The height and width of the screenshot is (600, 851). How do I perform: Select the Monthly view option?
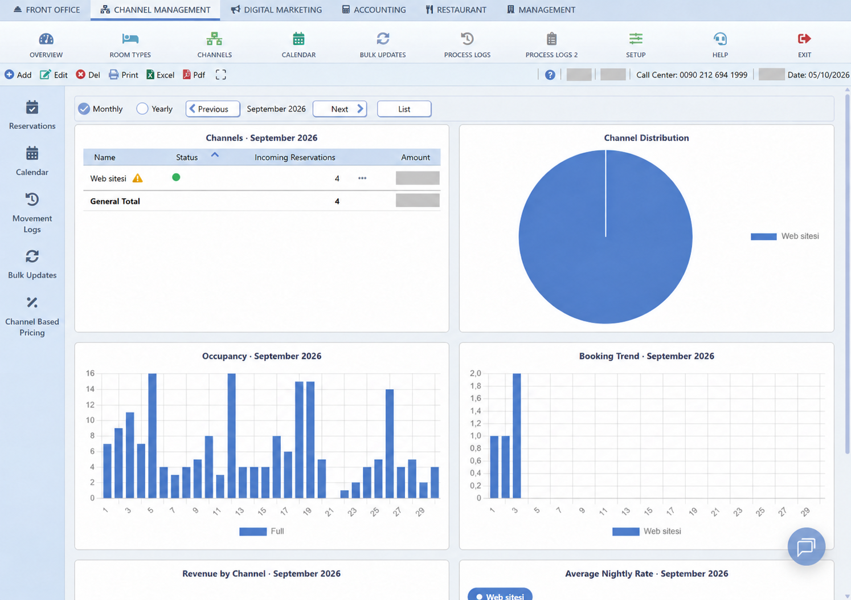tap(101, 109)
